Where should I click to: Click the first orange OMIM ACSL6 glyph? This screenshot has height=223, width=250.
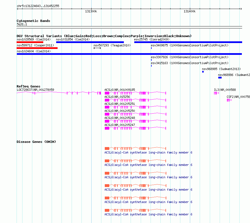(x=135, y=148)
